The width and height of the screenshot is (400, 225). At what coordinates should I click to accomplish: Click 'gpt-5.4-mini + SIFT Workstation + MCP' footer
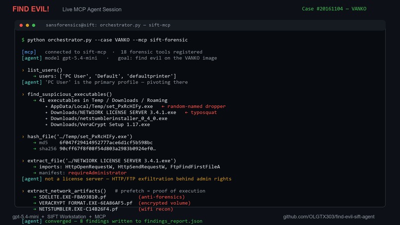click(x=59, y=217)
